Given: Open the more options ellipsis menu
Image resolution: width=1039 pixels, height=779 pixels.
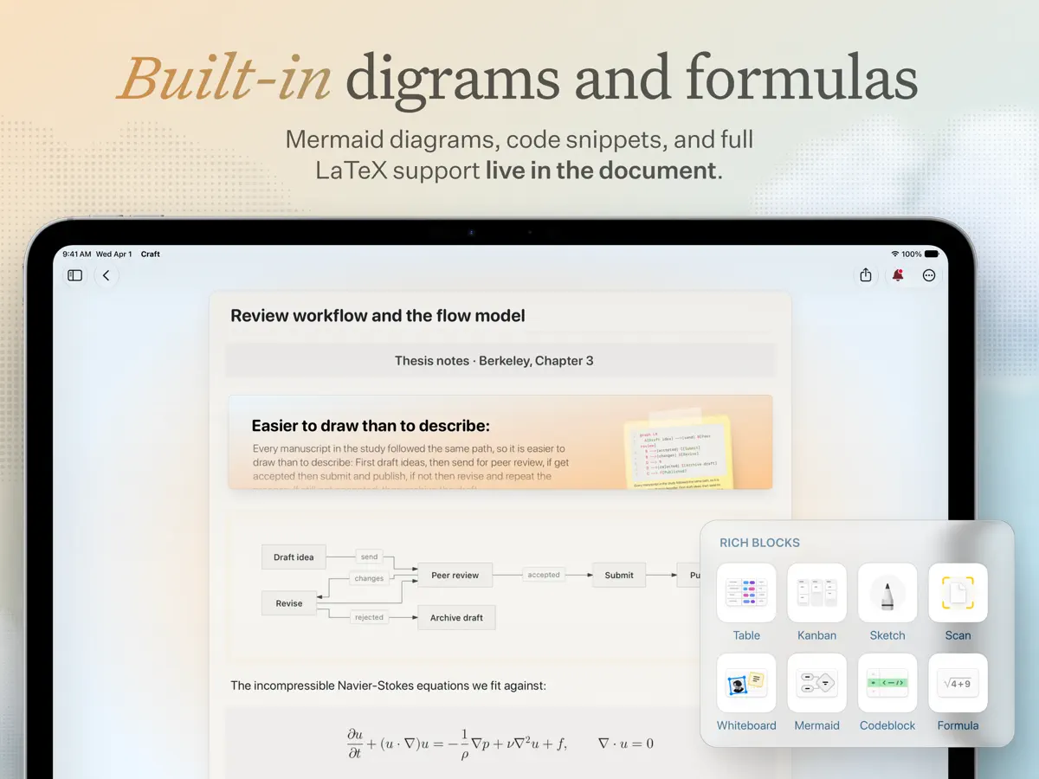Looking at the screenshot, I should 929,275.
